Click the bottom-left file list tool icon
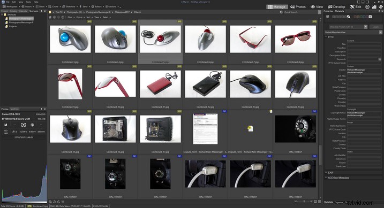This screenshot has height=208, width=384. [50, 202]
